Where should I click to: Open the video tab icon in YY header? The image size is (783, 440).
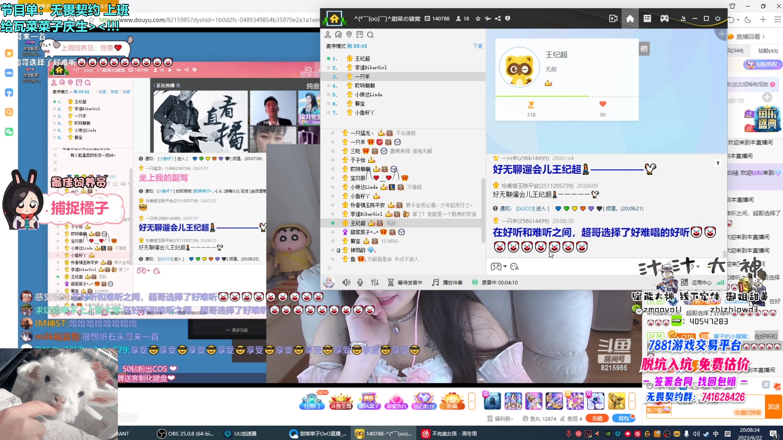[613, 19]
